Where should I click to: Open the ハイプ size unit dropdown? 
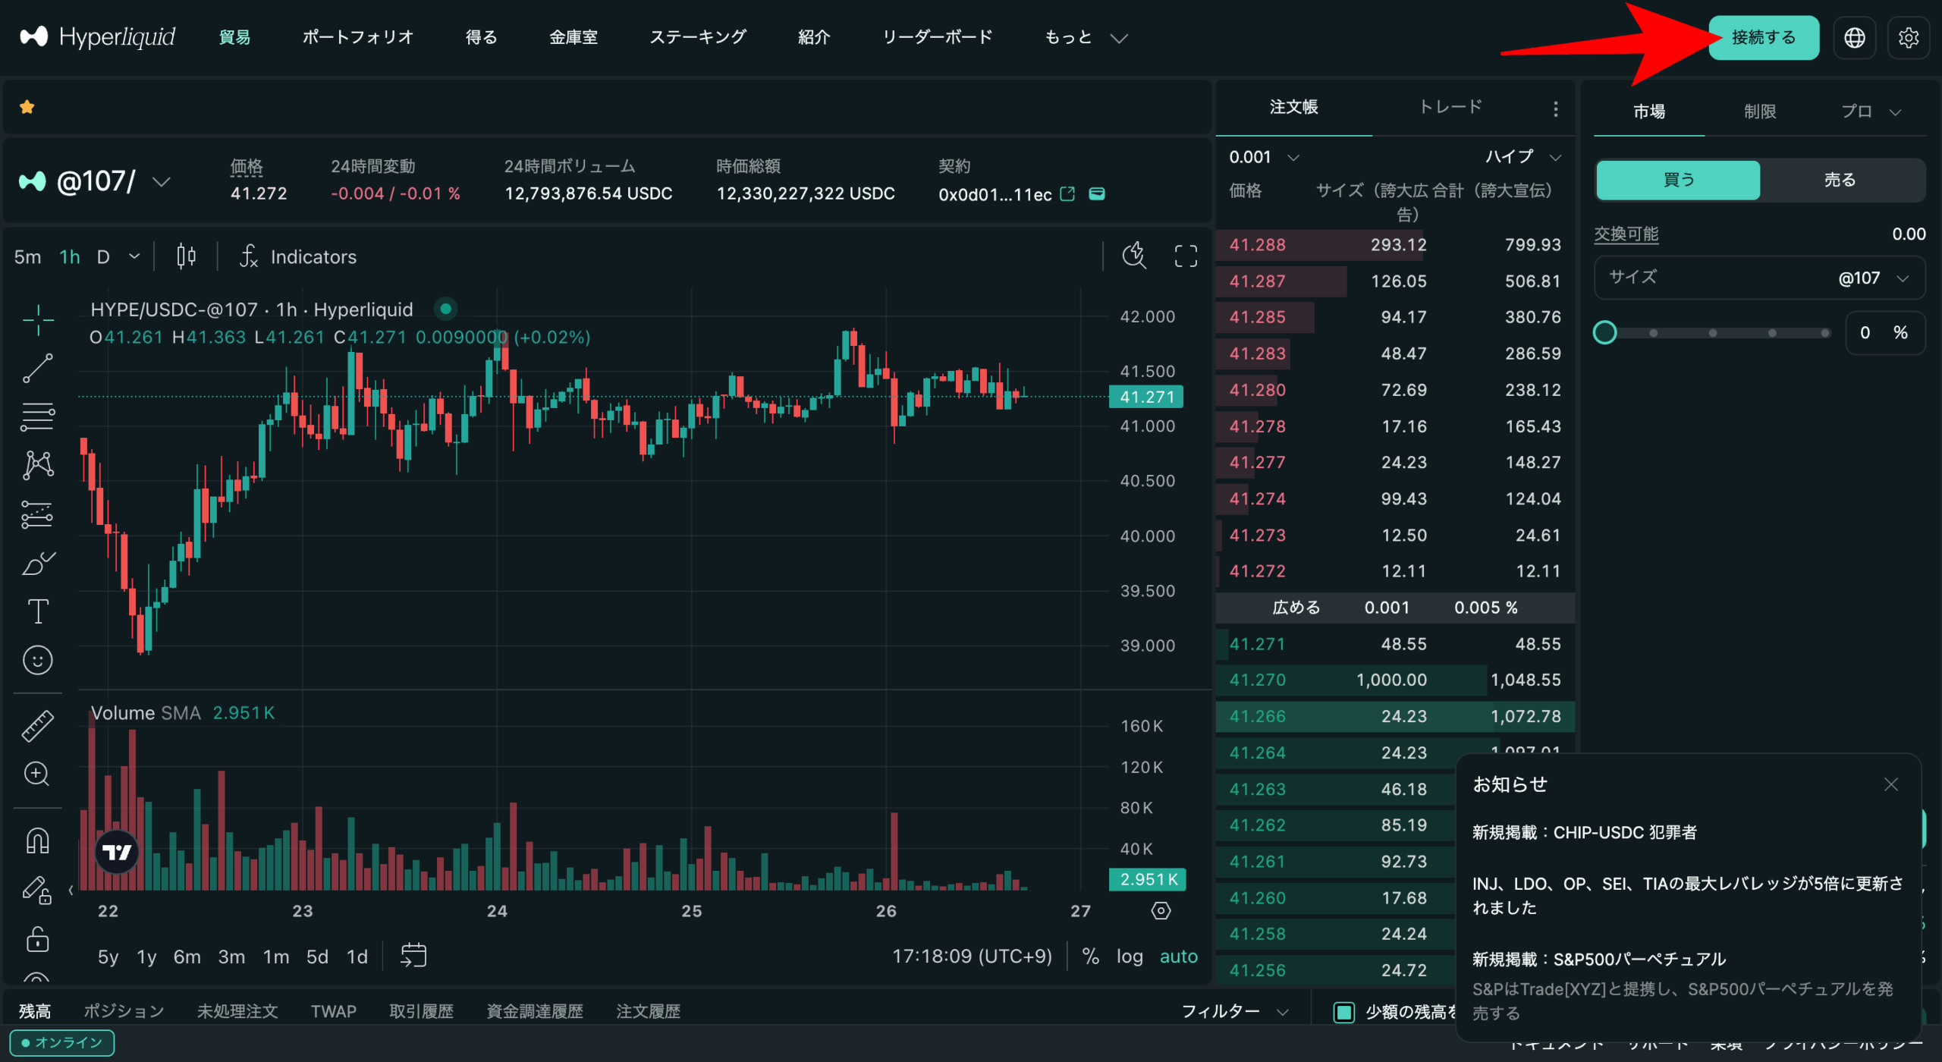1522,157
